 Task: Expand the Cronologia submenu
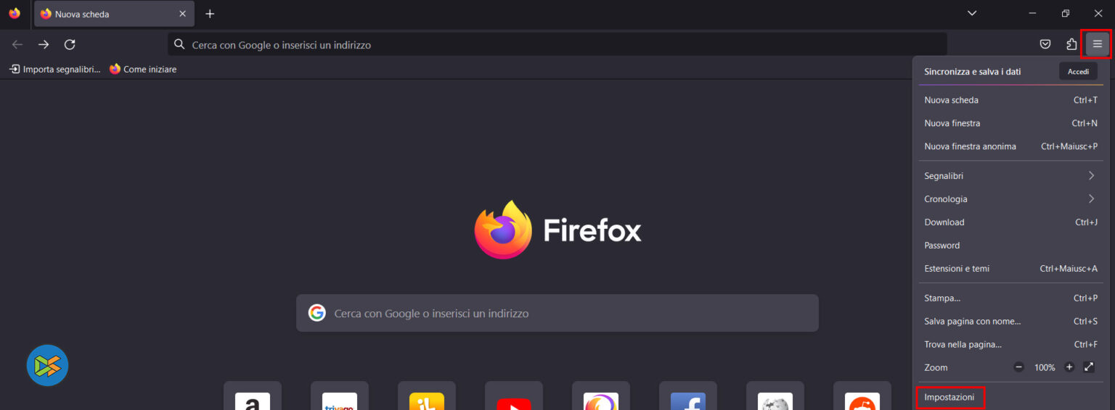pyautogui.click(x=1010, y=199)
